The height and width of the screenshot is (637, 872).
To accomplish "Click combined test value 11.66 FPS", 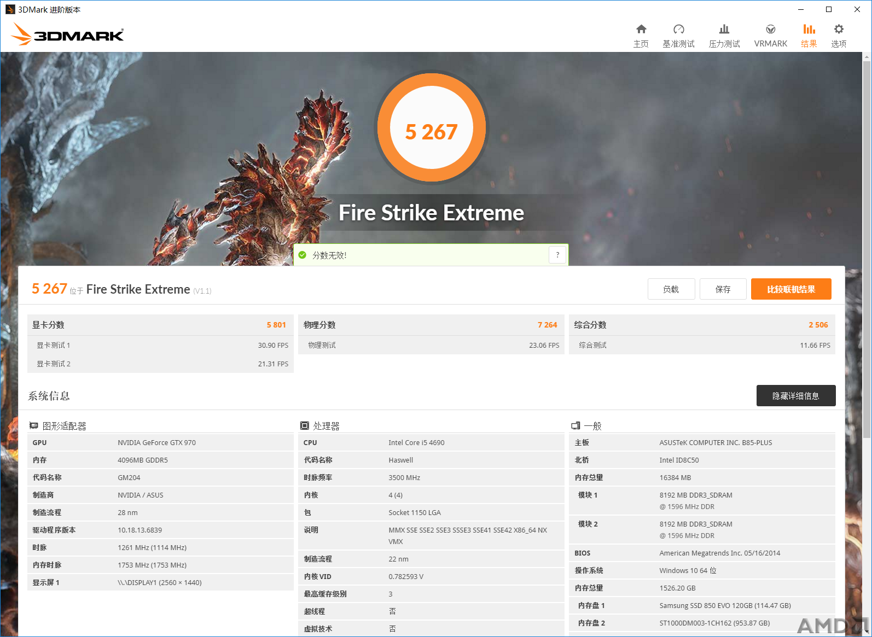I will pos(815,346).
